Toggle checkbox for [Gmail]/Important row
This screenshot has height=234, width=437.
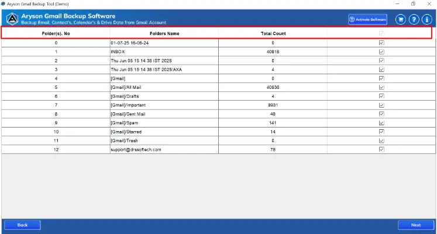pyautogui.click(x=381, y=105)
